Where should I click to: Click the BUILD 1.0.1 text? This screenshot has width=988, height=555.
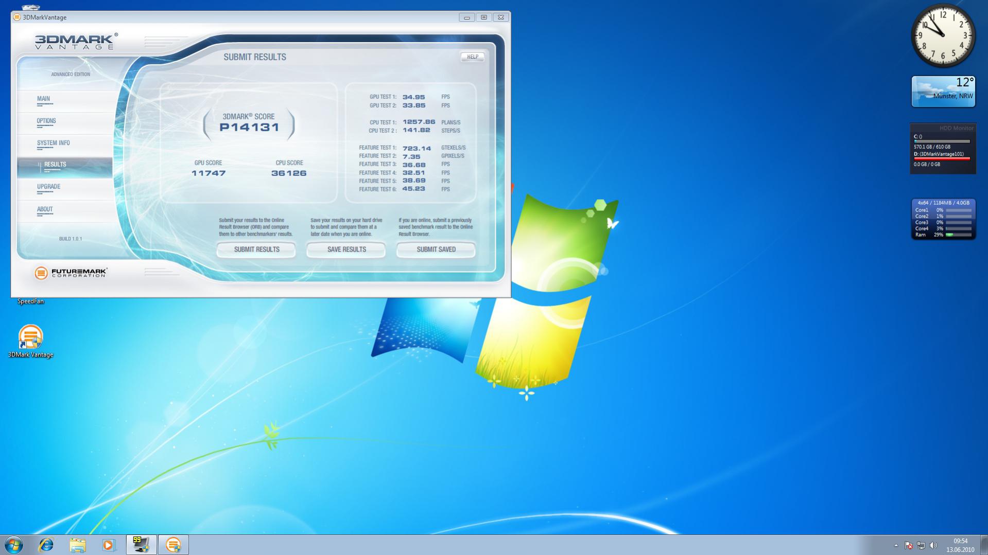71,239
